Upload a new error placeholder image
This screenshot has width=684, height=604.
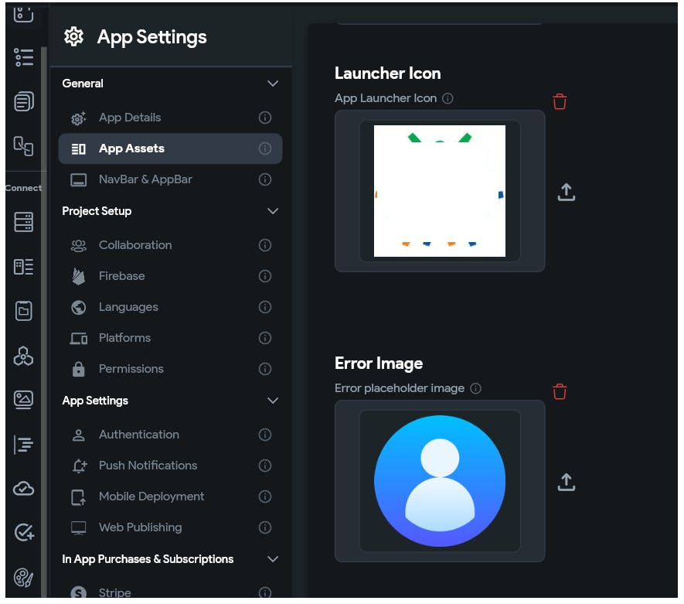[567, 482]
